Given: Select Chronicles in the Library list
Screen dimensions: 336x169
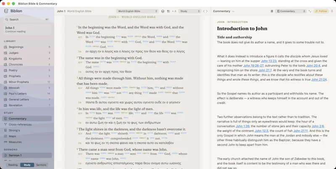Looking at the screenshot, I should click(x=27, y=65).
